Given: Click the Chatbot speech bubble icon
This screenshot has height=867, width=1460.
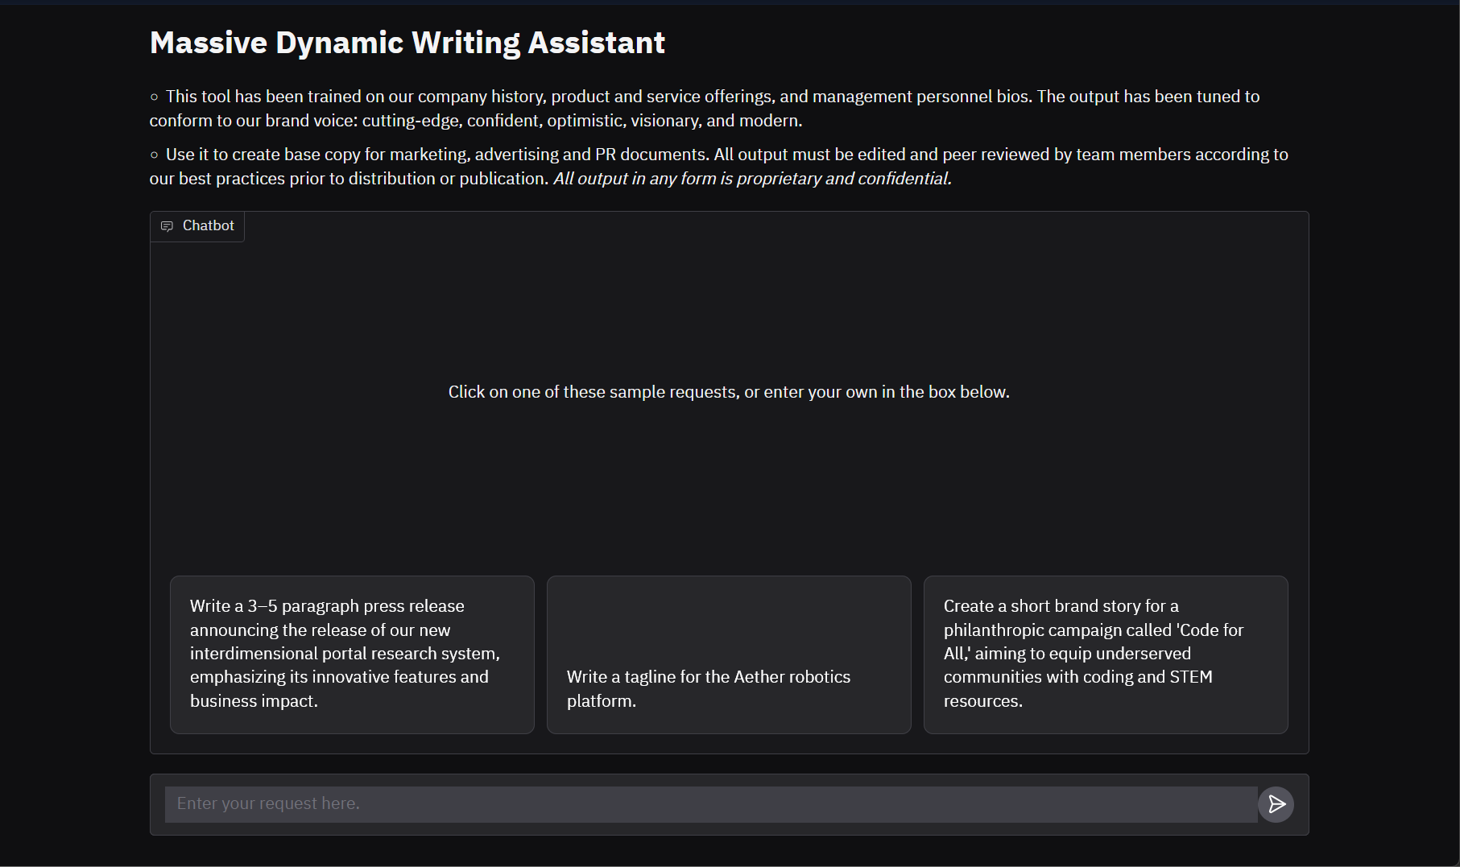Looking at the screenshot, I should 168,226.
